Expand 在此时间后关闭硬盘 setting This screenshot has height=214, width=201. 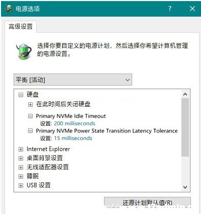[x=30, y=105]
